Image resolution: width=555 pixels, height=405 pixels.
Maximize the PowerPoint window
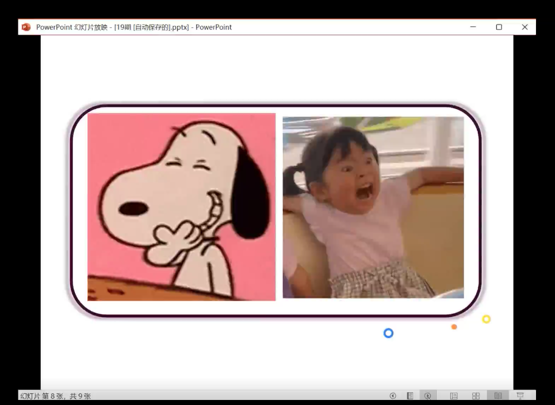pos(498,27)
